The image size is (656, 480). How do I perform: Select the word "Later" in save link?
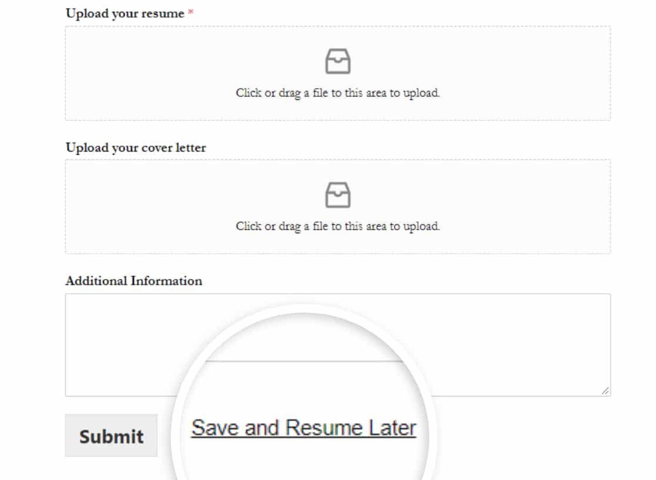pyautogui.click(x=393, y=428)
